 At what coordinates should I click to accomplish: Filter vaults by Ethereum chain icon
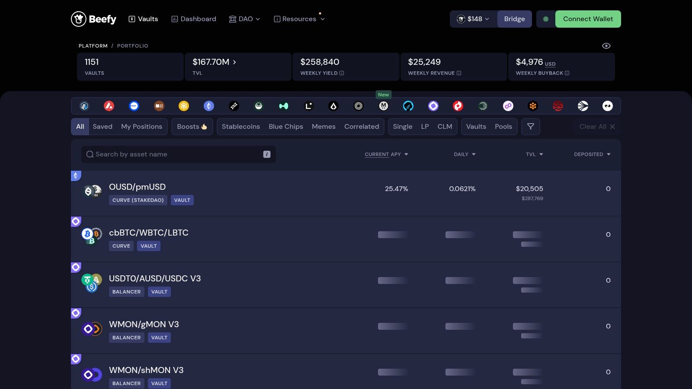(209, 106)
